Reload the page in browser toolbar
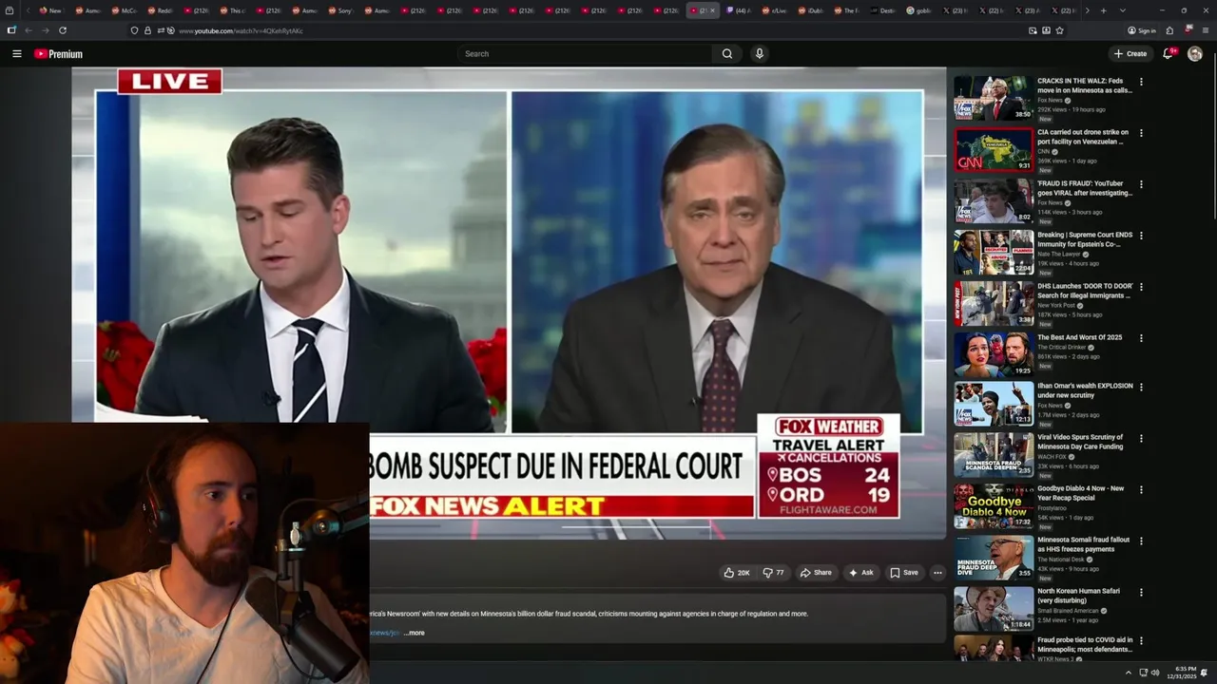This screenshot has height=684, width=1217. 63,30
